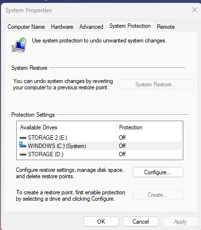Switch to the Computer Name tab

tap(26, 27)
